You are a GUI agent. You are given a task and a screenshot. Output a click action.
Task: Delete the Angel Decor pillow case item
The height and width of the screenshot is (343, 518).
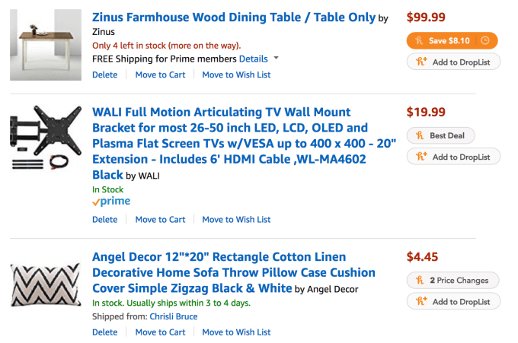coord(105,332)
